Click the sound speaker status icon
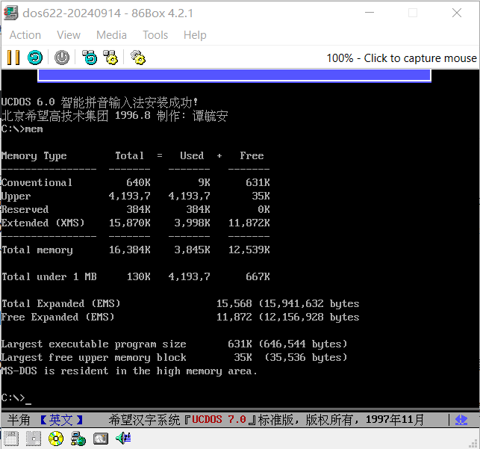This screenshot has width=480, height=449. click(122, 439)
